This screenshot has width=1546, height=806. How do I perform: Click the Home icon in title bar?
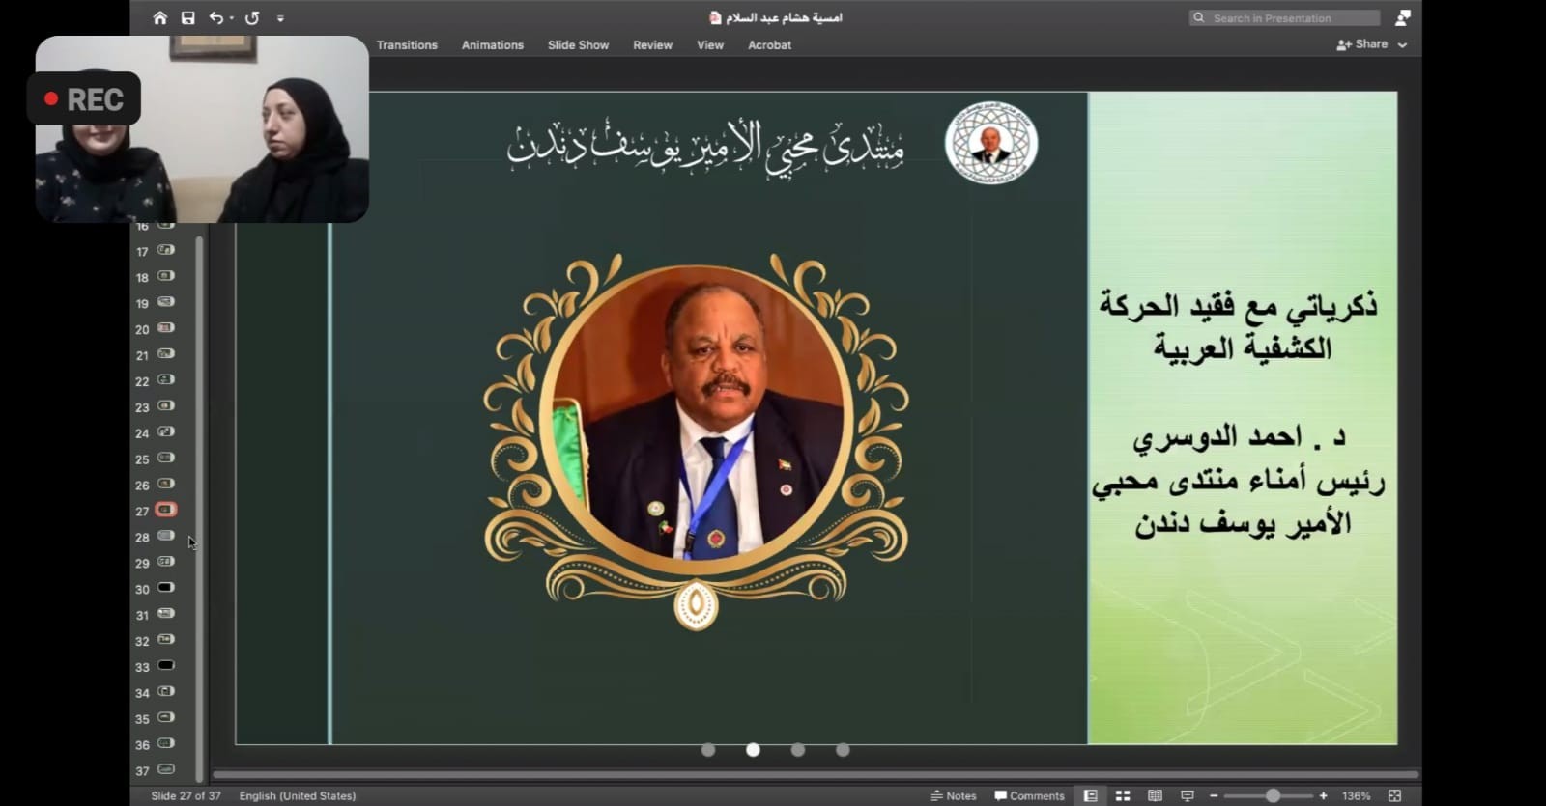coord(160,17)
